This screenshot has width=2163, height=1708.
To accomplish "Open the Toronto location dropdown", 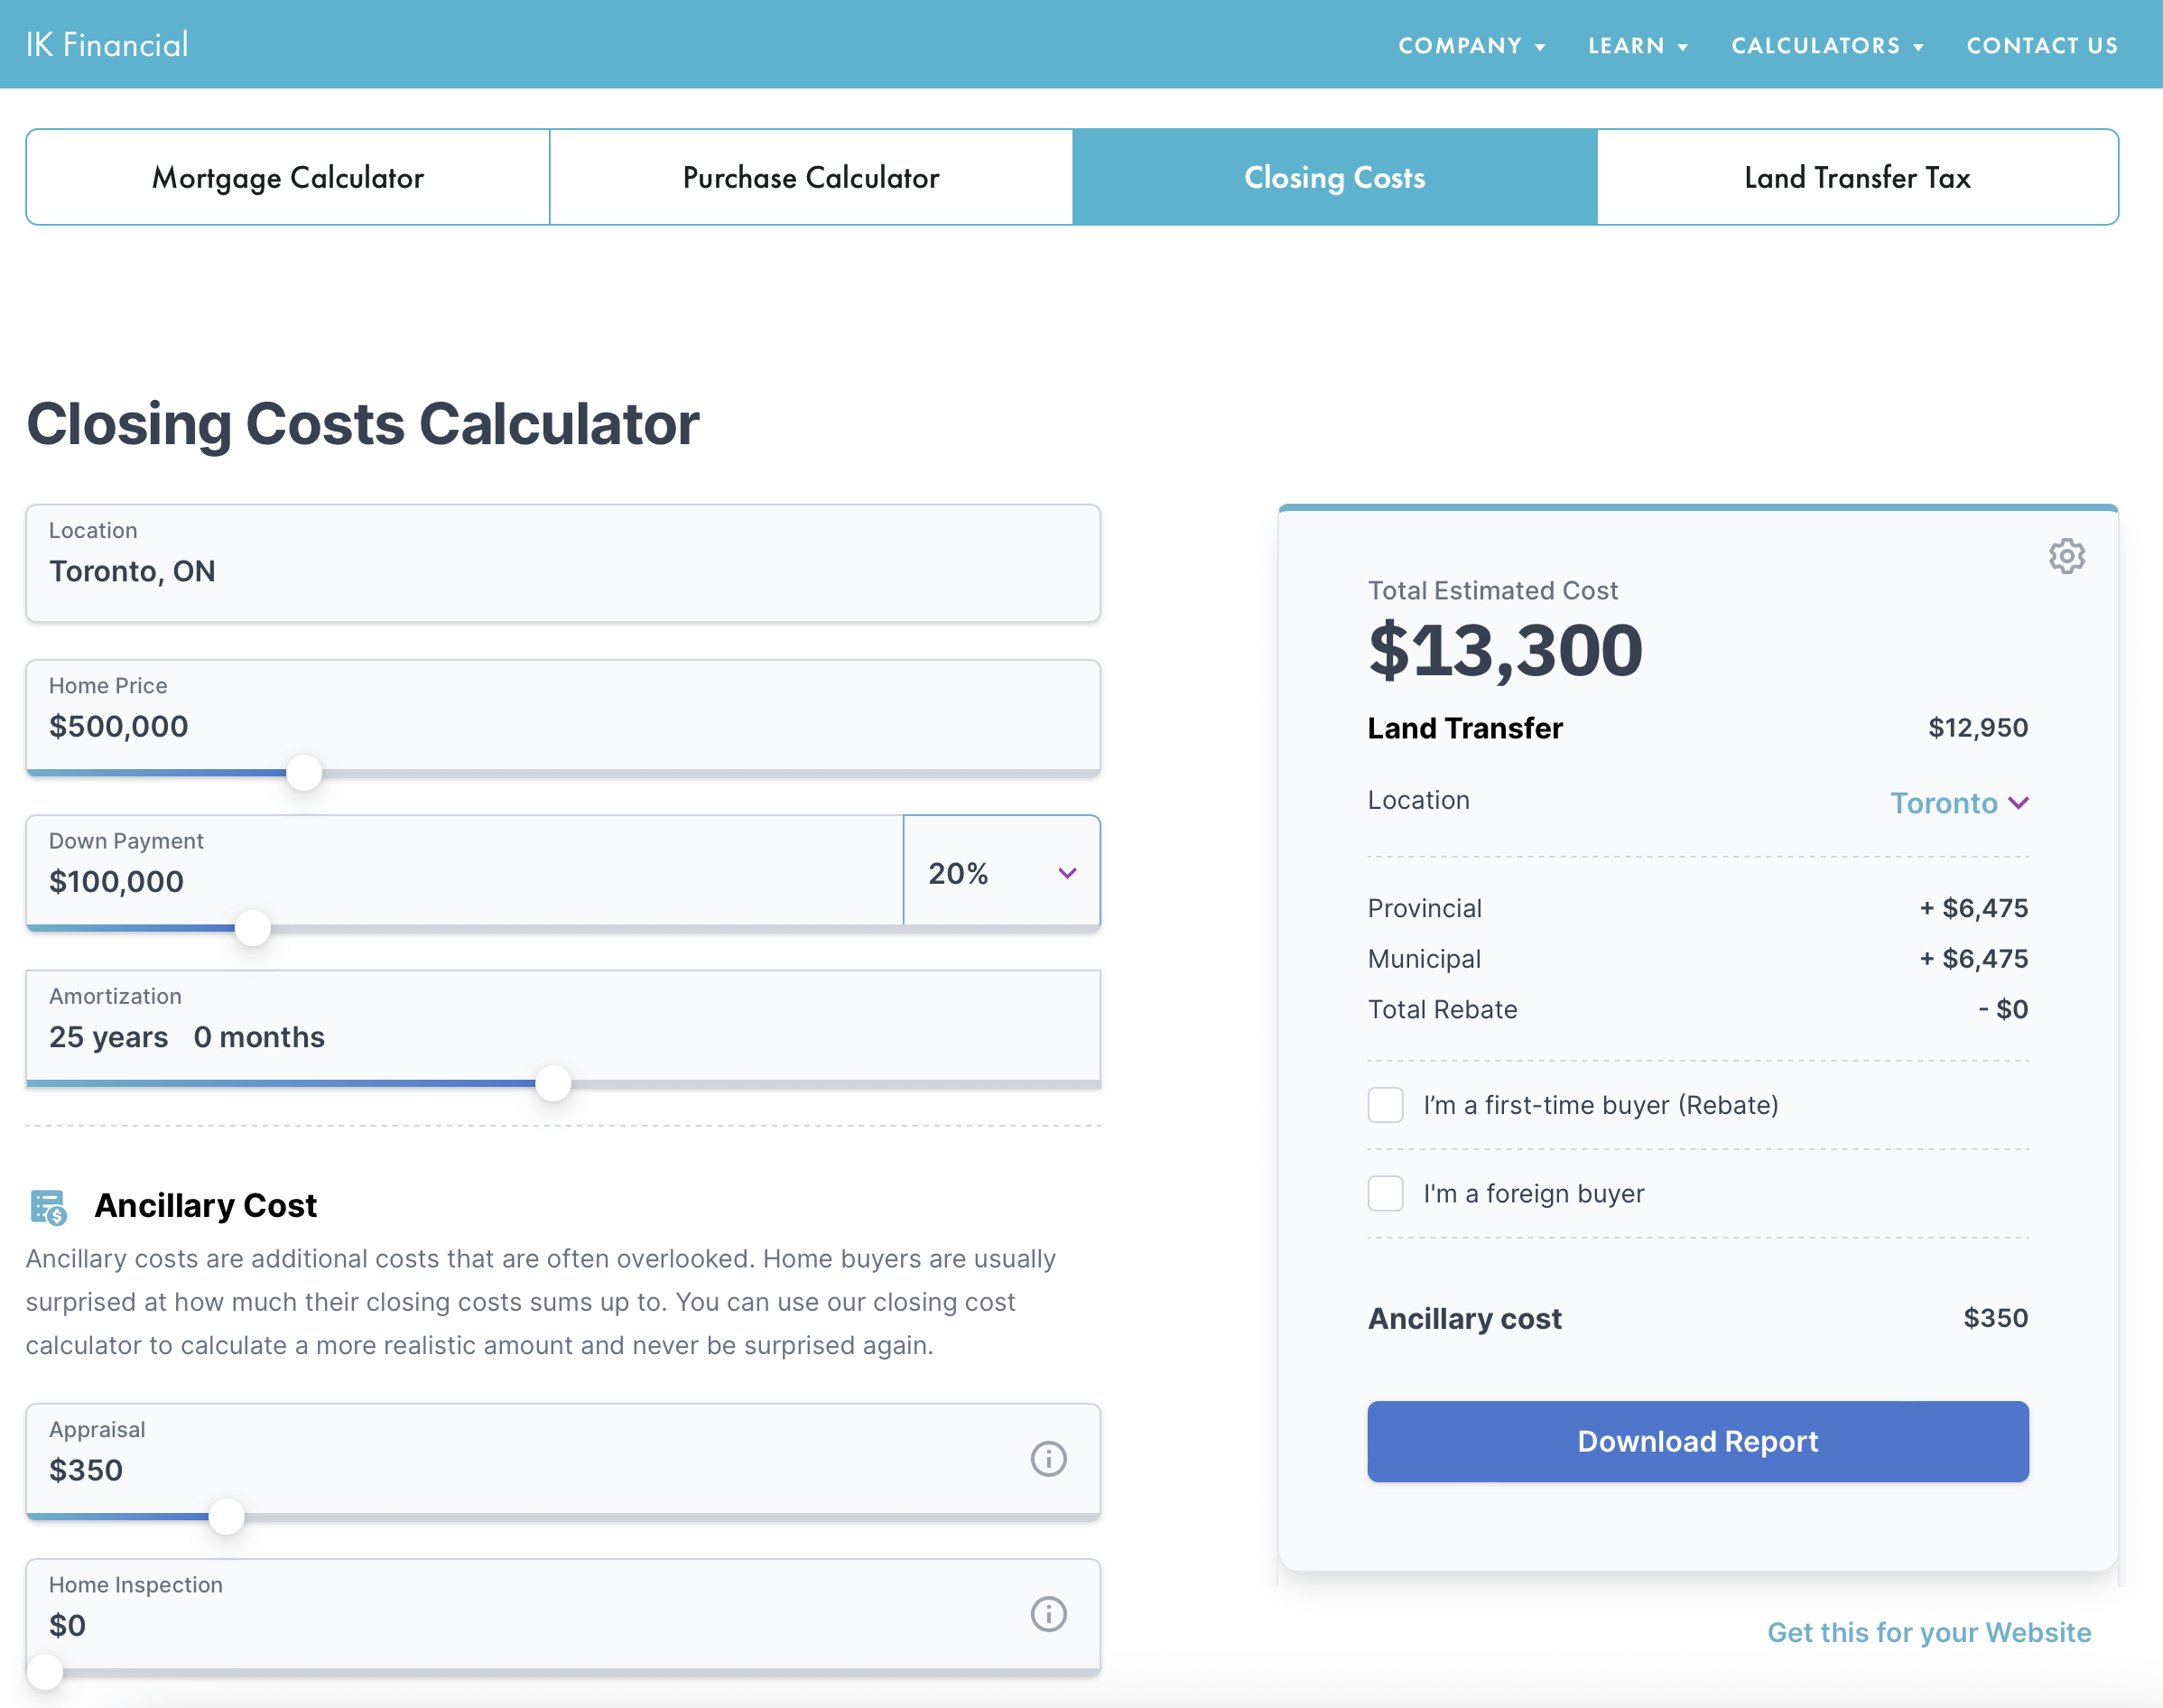I will (x=1958, y=803).
